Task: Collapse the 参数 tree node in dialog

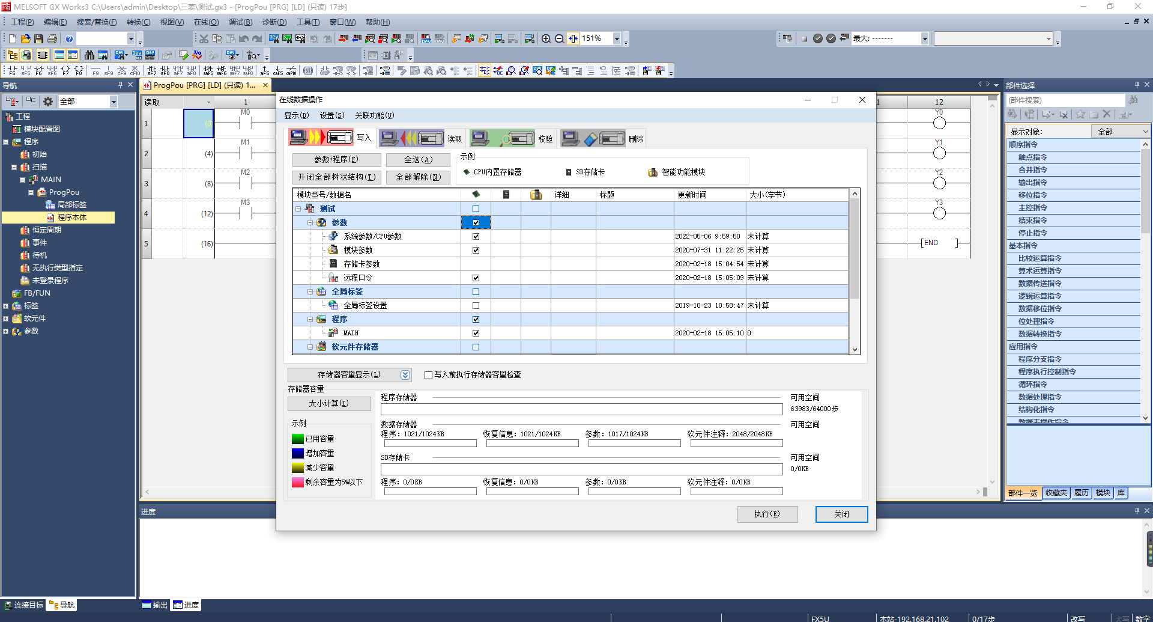Action: 310,222
